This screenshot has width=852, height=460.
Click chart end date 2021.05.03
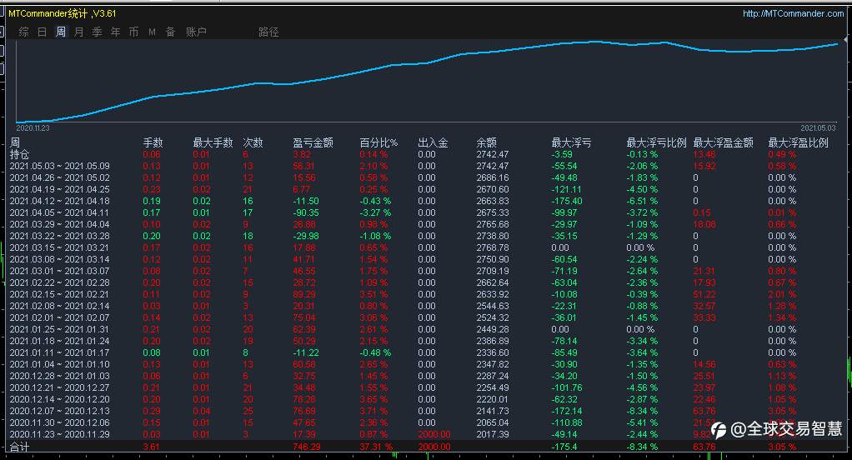click(819, 128)
